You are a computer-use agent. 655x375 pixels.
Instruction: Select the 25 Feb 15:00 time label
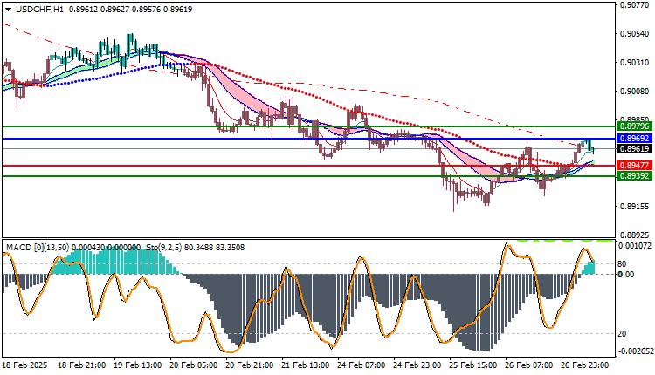(x=472, y=365)
